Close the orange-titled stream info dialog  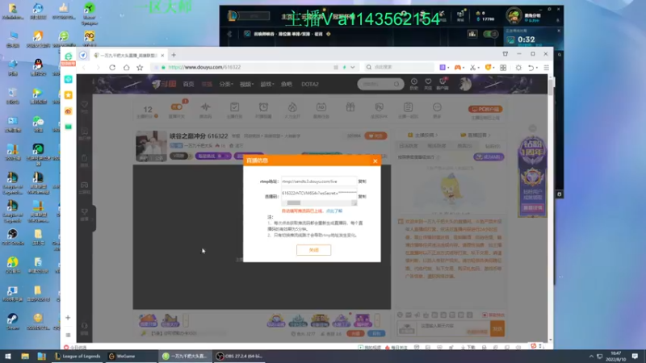(x=375, y=161)
